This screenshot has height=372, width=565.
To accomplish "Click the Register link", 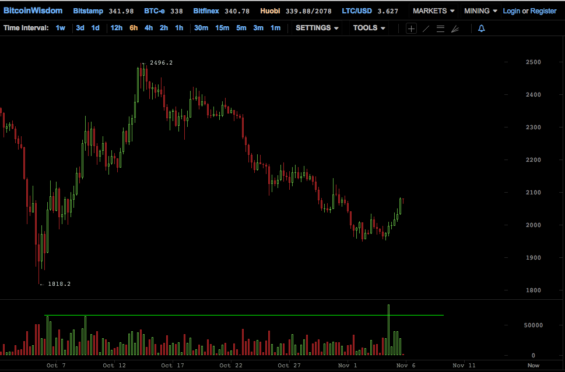I will click(543, 11).
